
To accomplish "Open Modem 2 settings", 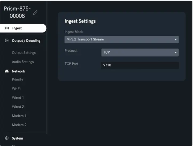I will click(19, 125).
